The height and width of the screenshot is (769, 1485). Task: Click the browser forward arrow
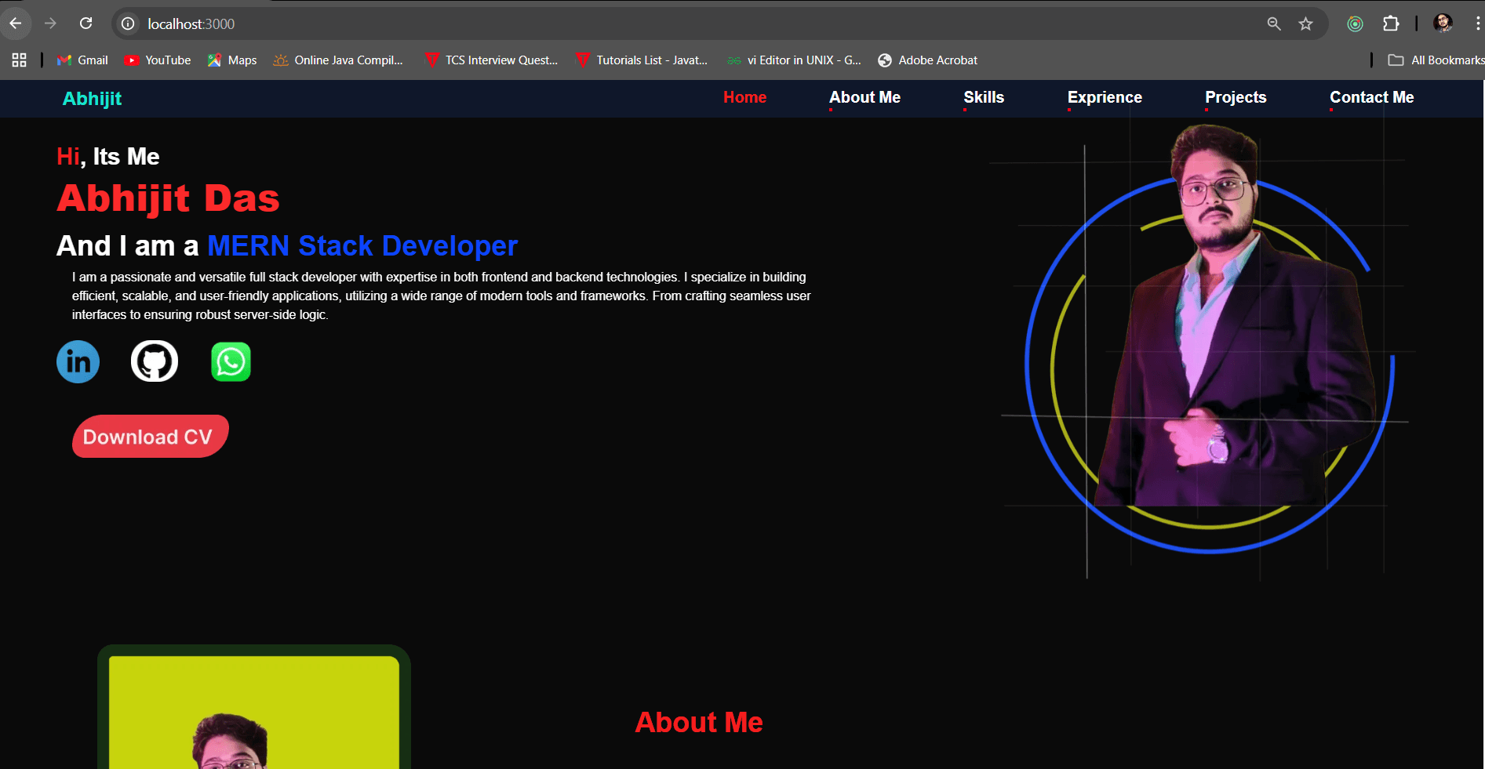[50, 24]
